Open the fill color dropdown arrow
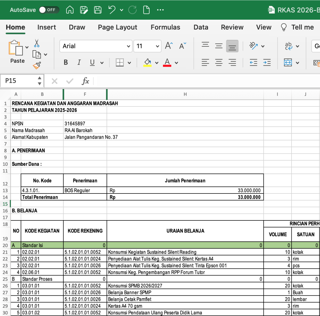Viewport: 320px width, 316px height. (156, 62)
